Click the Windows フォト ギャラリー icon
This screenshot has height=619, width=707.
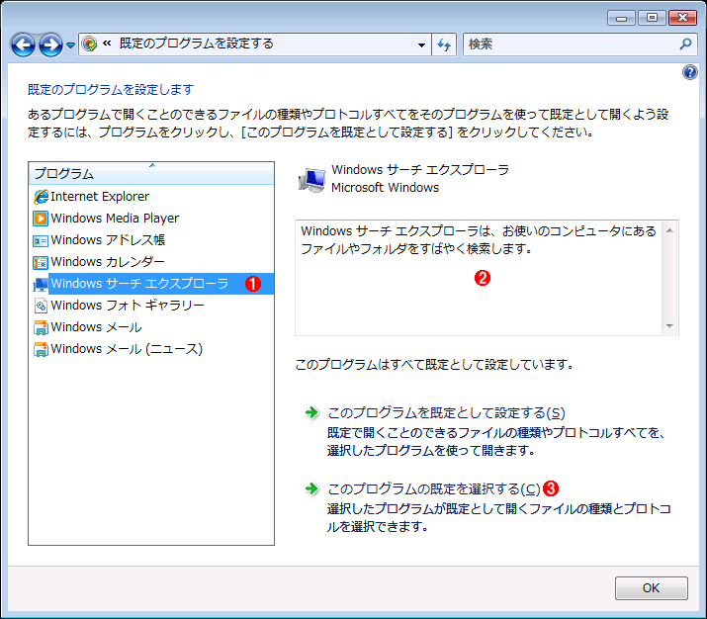[x=41, y=306]
